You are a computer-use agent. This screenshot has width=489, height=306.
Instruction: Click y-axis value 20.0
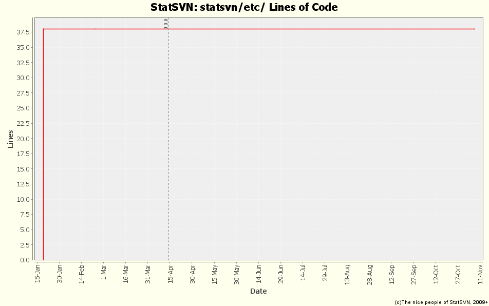(x=24, y=139)
